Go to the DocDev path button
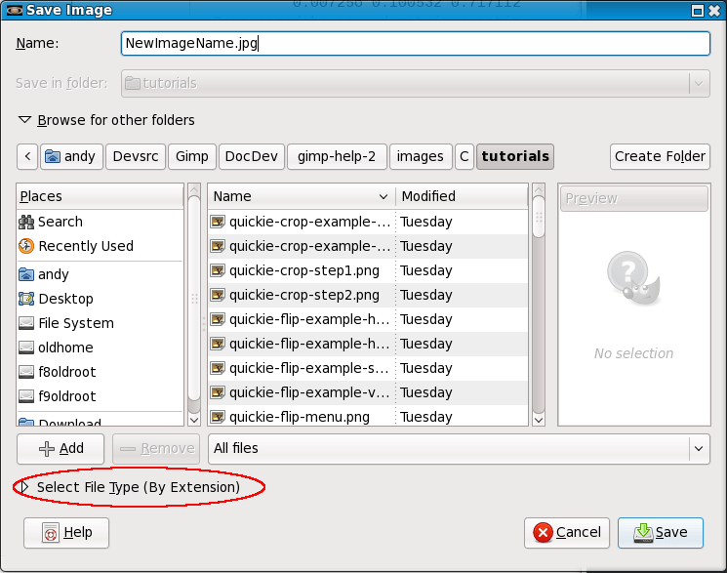The height and width of the screenshot is (573, 727). [x=252, y=156]
